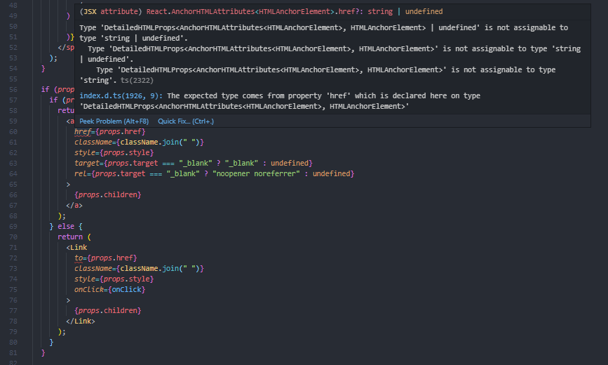Viewport: 608px width, 365px height.
Task: Click the Peek Problem link in tooltip
Action: point(114,121)
